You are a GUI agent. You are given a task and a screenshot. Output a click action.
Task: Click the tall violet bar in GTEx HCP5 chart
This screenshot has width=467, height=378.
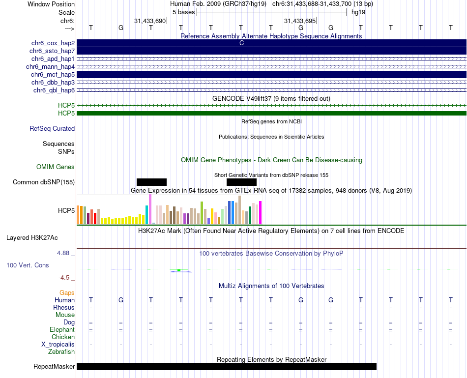(150, 209)
